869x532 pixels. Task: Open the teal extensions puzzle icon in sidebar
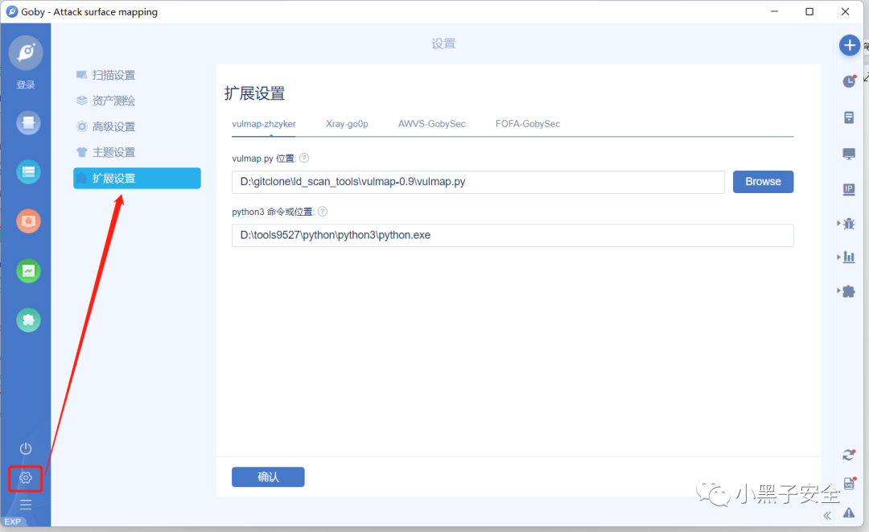[x=28, y=320]
